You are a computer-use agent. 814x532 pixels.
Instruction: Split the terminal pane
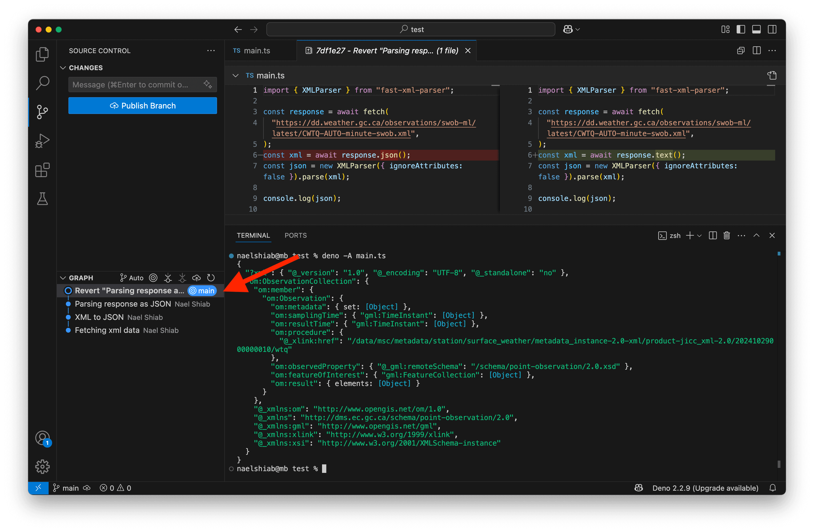click(713, 235)
